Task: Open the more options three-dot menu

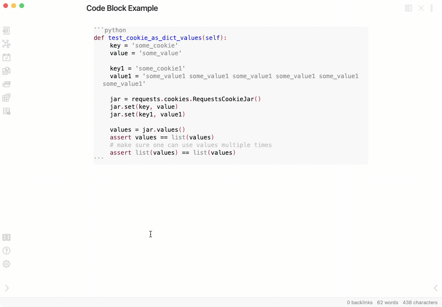Action: click(431, 8)
